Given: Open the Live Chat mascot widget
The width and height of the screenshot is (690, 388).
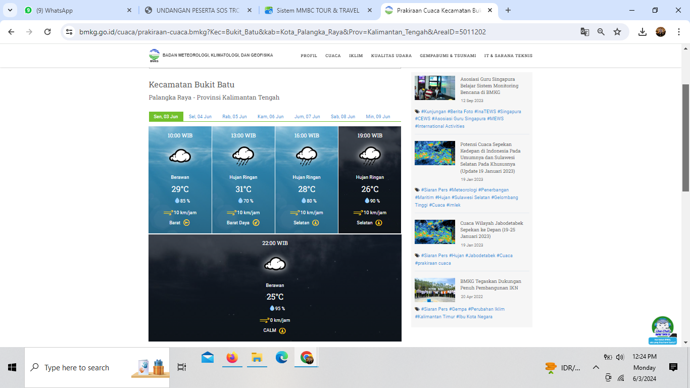Looking at the screenshot, I should click(x=662, y=330).
